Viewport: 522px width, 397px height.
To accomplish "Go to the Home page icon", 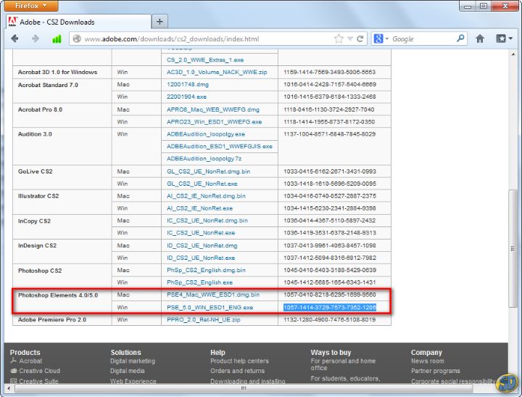I will click(x=480, y=38).
